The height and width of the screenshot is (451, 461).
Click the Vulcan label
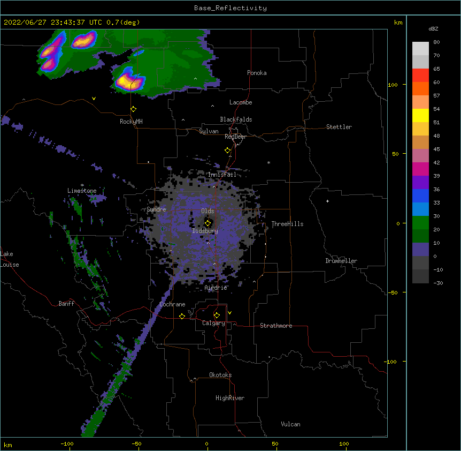click(x=290, y=424)
